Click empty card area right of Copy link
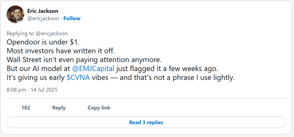Viewport: 294px width, 137px height. 197,108
